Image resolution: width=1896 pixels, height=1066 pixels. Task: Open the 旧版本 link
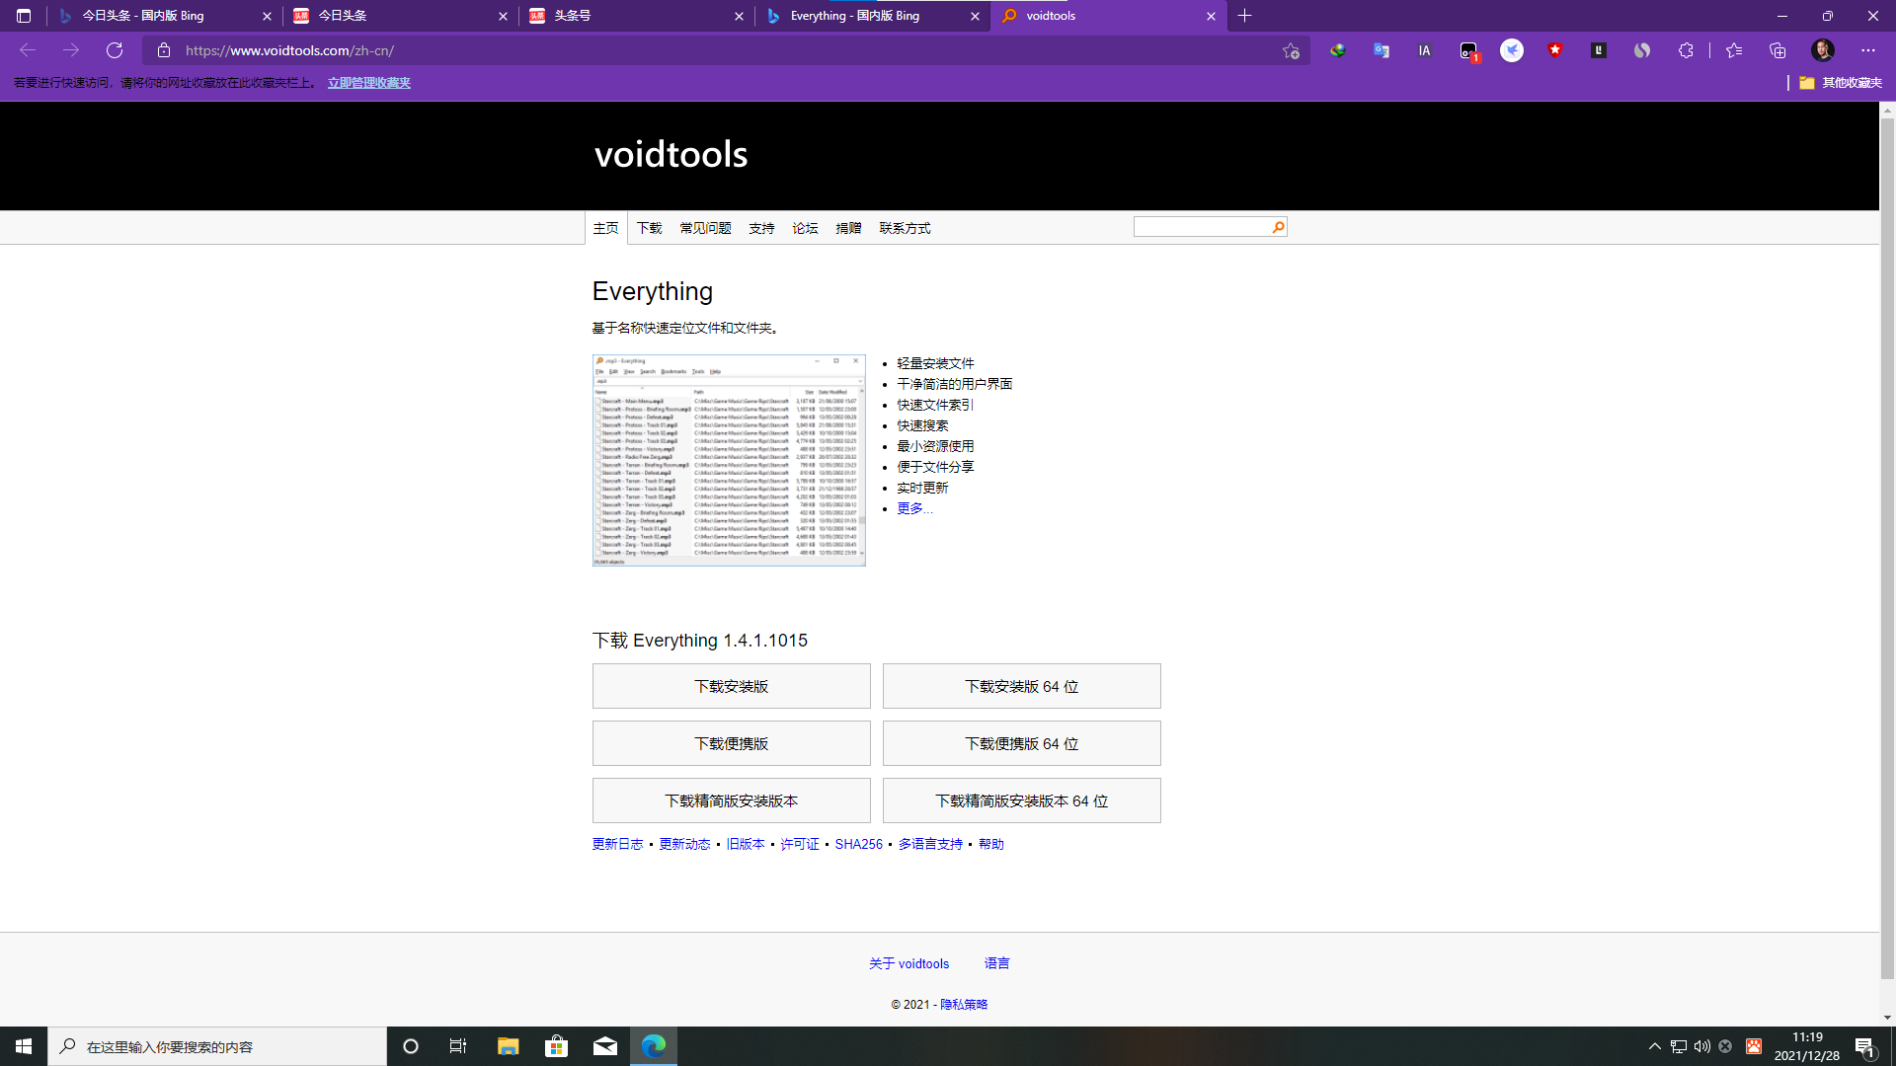click(x=746, y=844)
